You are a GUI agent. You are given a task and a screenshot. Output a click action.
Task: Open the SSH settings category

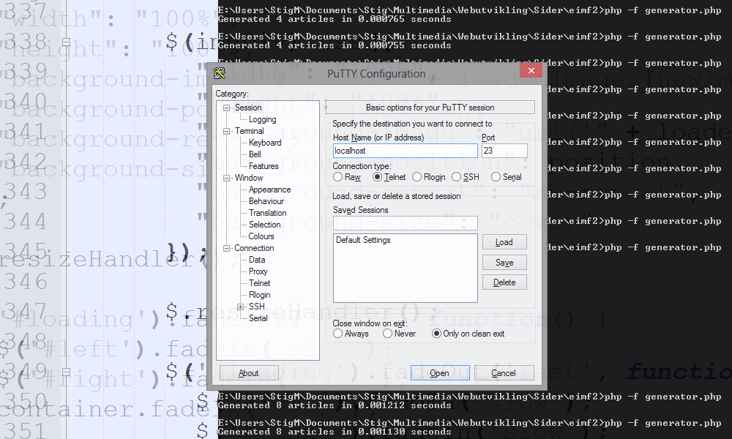(256, 307)
